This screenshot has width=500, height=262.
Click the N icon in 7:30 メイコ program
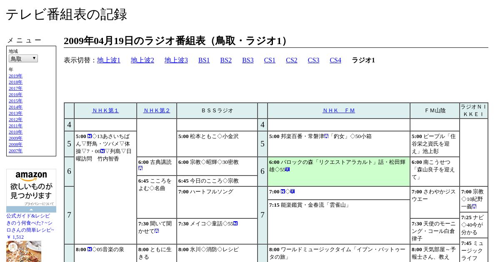235,224
